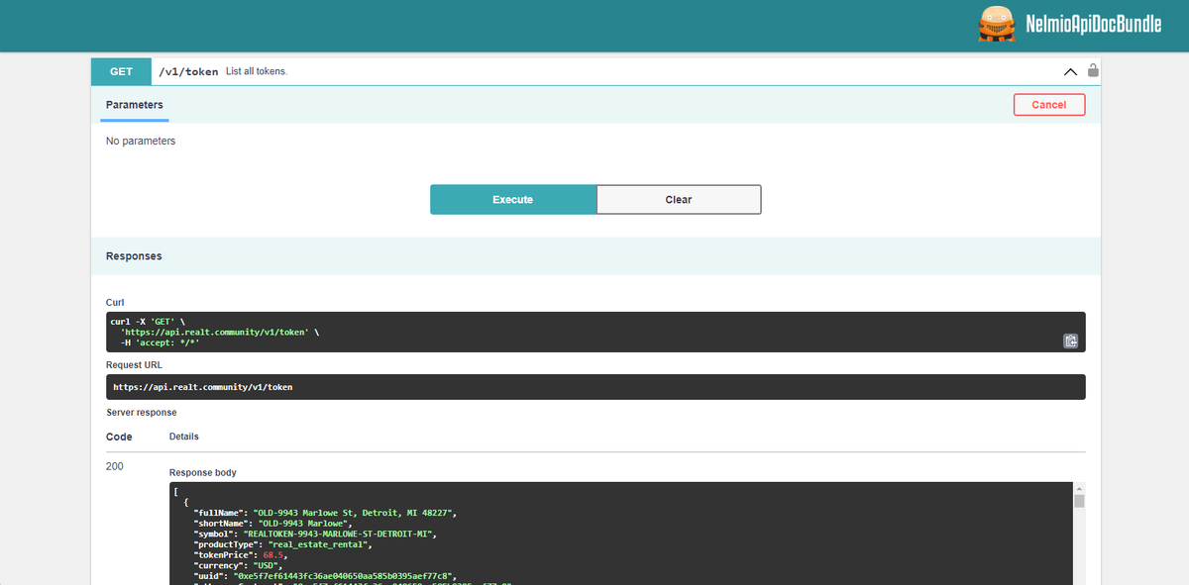The height and width of the screenshot is (585, 1189).
Task: Click the response body scroll-up arrow
Action: pos(1079,488)
